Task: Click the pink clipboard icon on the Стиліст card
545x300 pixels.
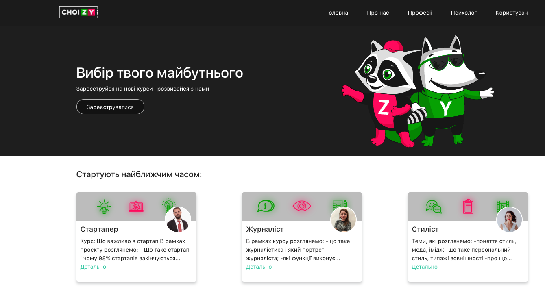Action: (x=468, y=206)
